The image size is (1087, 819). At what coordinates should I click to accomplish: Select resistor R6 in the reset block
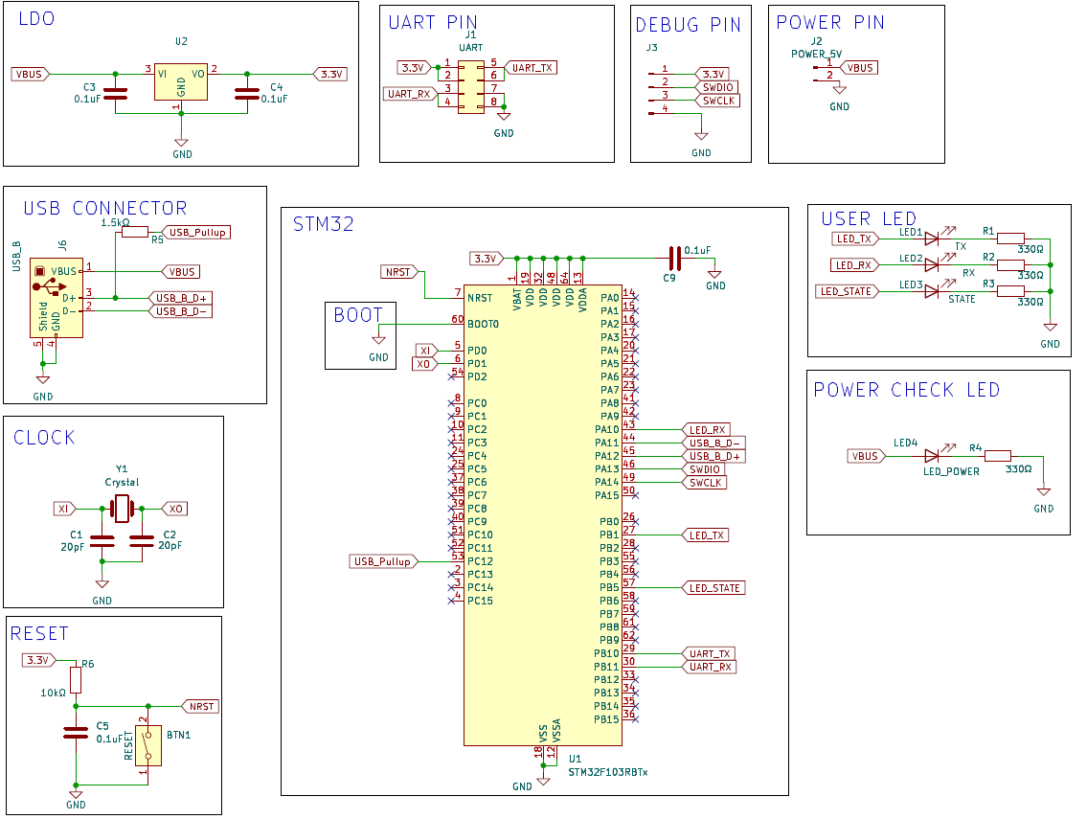click(x=76, y=679)
